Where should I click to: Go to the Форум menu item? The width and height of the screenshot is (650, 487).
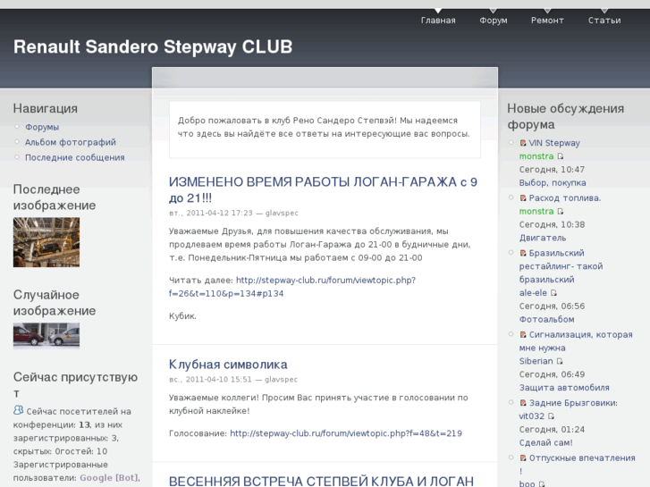[494, 21]
